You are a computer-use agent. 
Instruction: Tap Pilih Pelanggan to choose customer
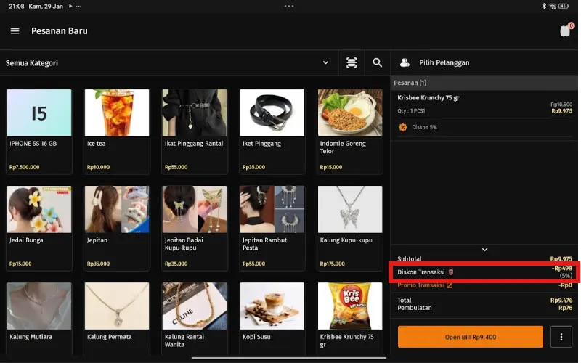pyautogui.click(x=444, y=63)
